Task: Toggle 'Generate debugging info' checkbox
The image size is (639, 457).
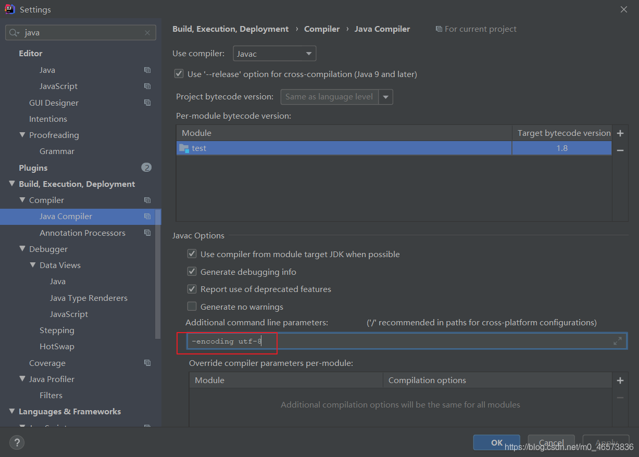Action: tap(192, 272)
